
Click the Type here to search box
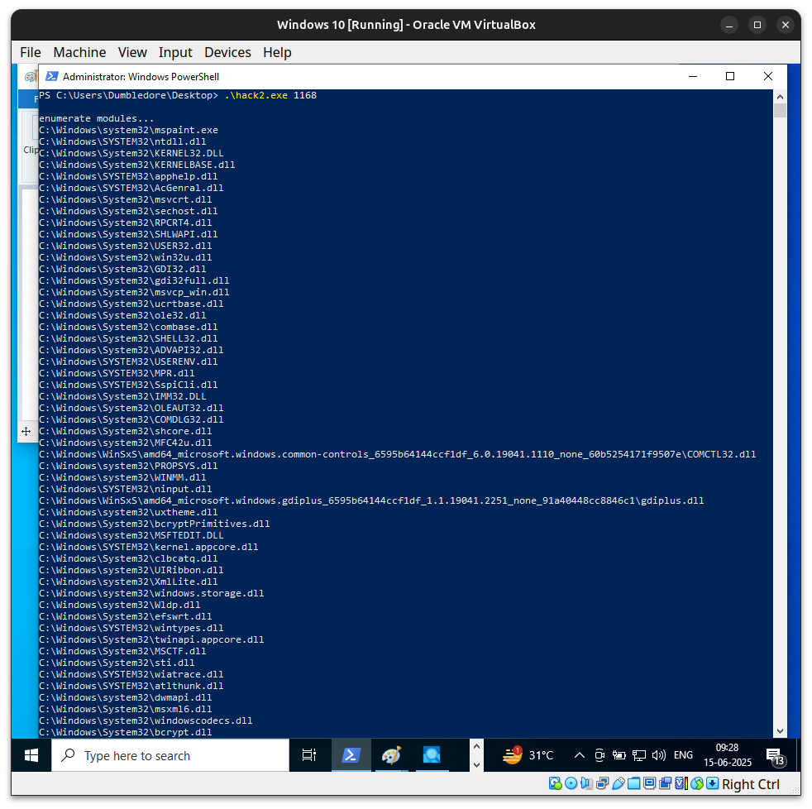click(x=170, y=756)
